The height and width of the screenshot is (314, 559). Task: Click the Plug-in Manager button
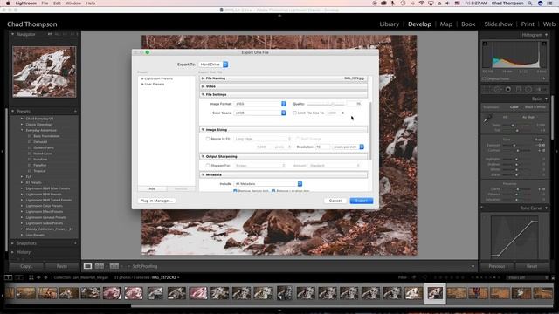click(x=156, y=201)
